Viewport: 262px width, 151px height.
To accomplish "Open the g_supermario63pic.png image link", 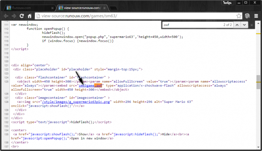I will [x=76, y=102].
